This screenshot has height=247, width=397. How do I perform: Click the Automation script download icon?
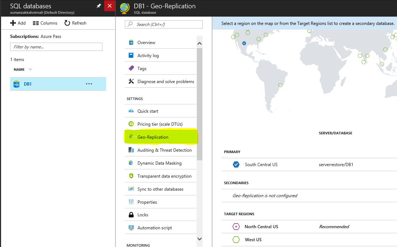(x=131, y=227)
